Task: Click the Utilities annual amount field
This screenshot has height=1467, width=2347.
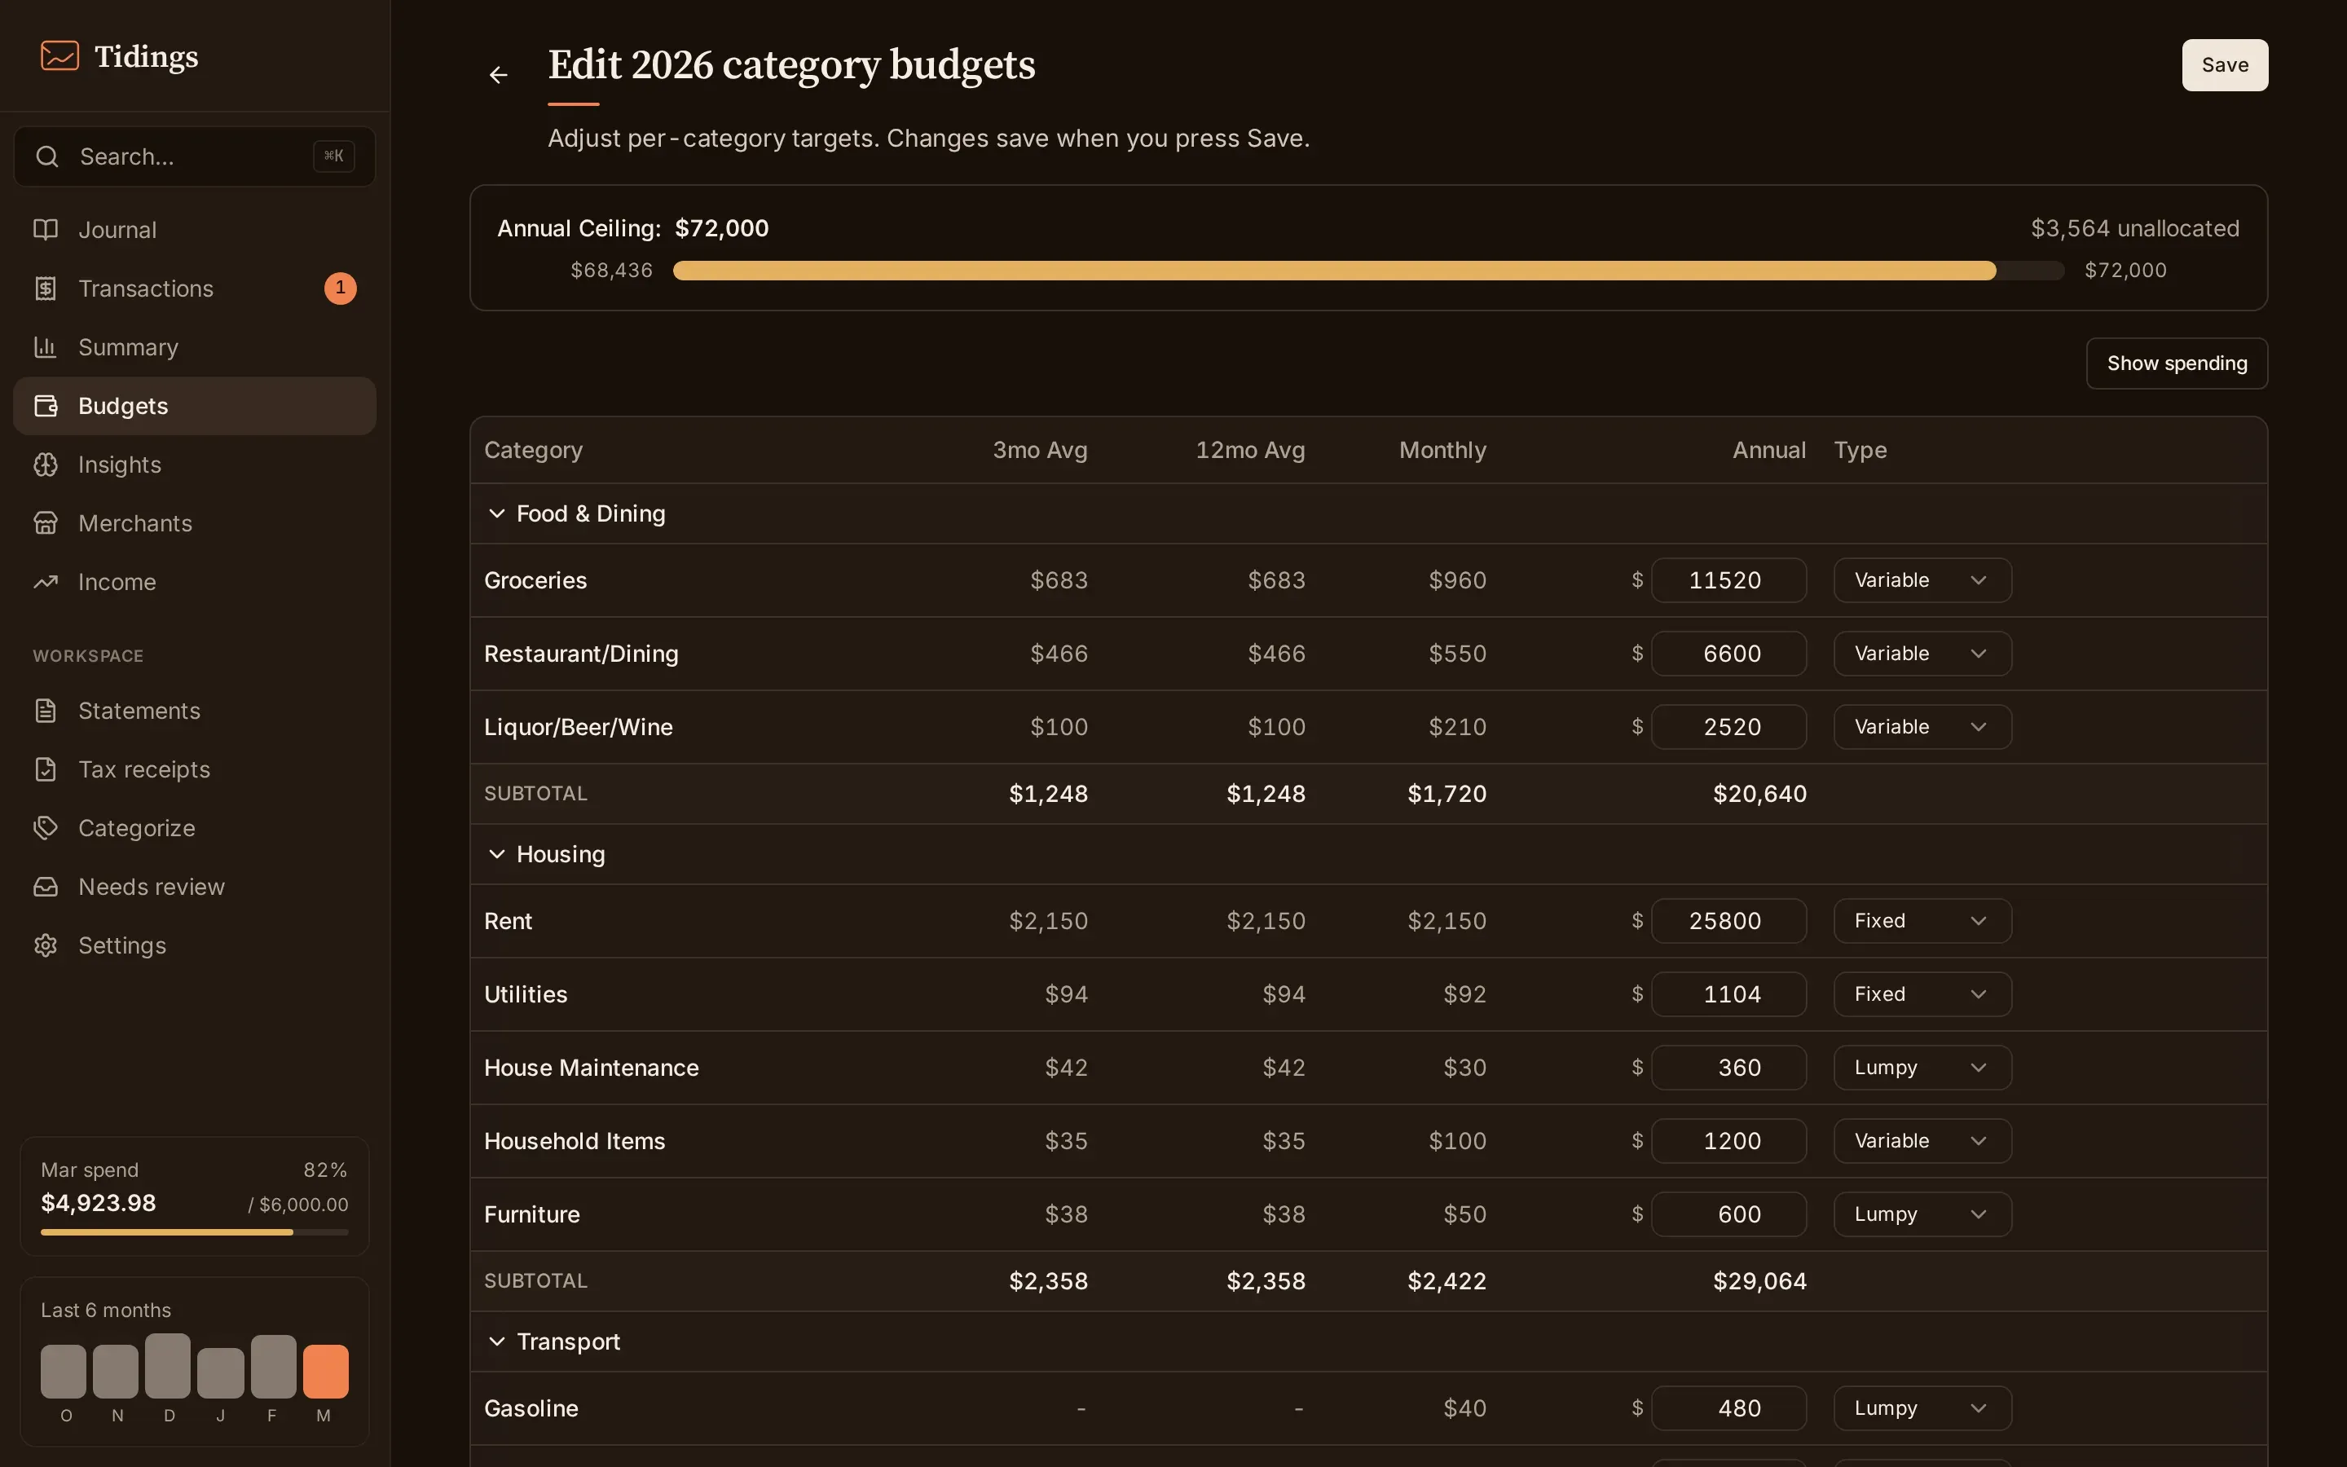Action: pyautogui.click(x=1728, y=993)
